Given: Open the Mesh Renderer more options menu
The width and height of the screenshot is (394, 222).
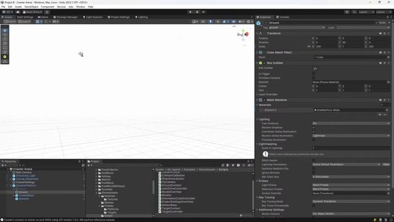Looking at the screenshot, I should (x=388, y=100).
